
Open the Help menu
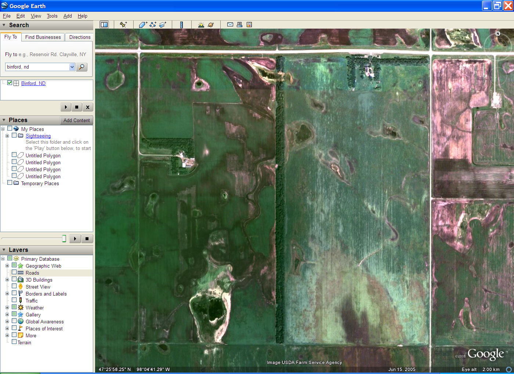coord(83,16)
